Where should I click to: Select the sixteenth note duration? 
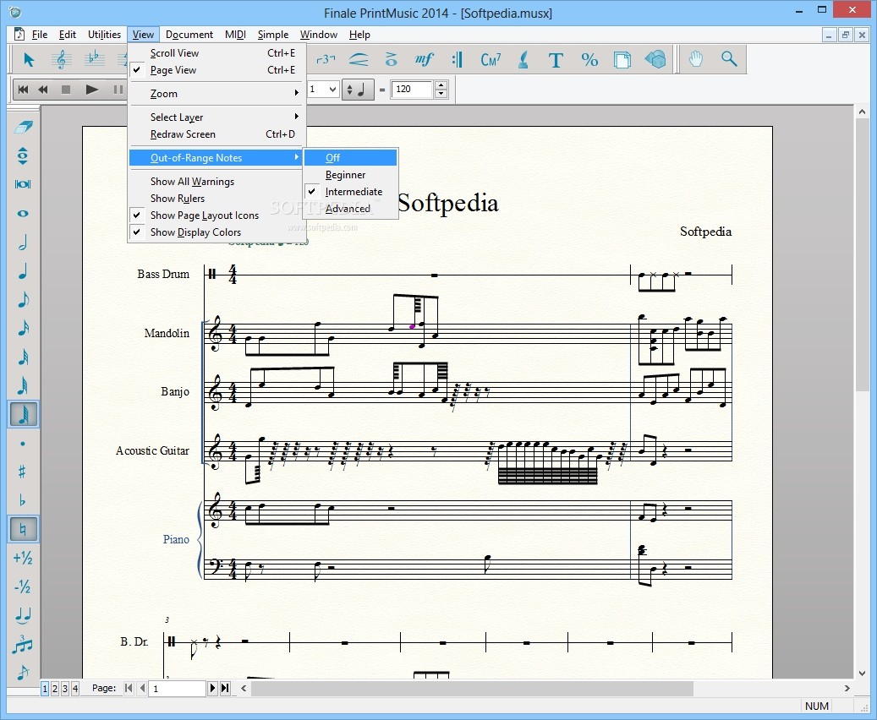[22, 329]
